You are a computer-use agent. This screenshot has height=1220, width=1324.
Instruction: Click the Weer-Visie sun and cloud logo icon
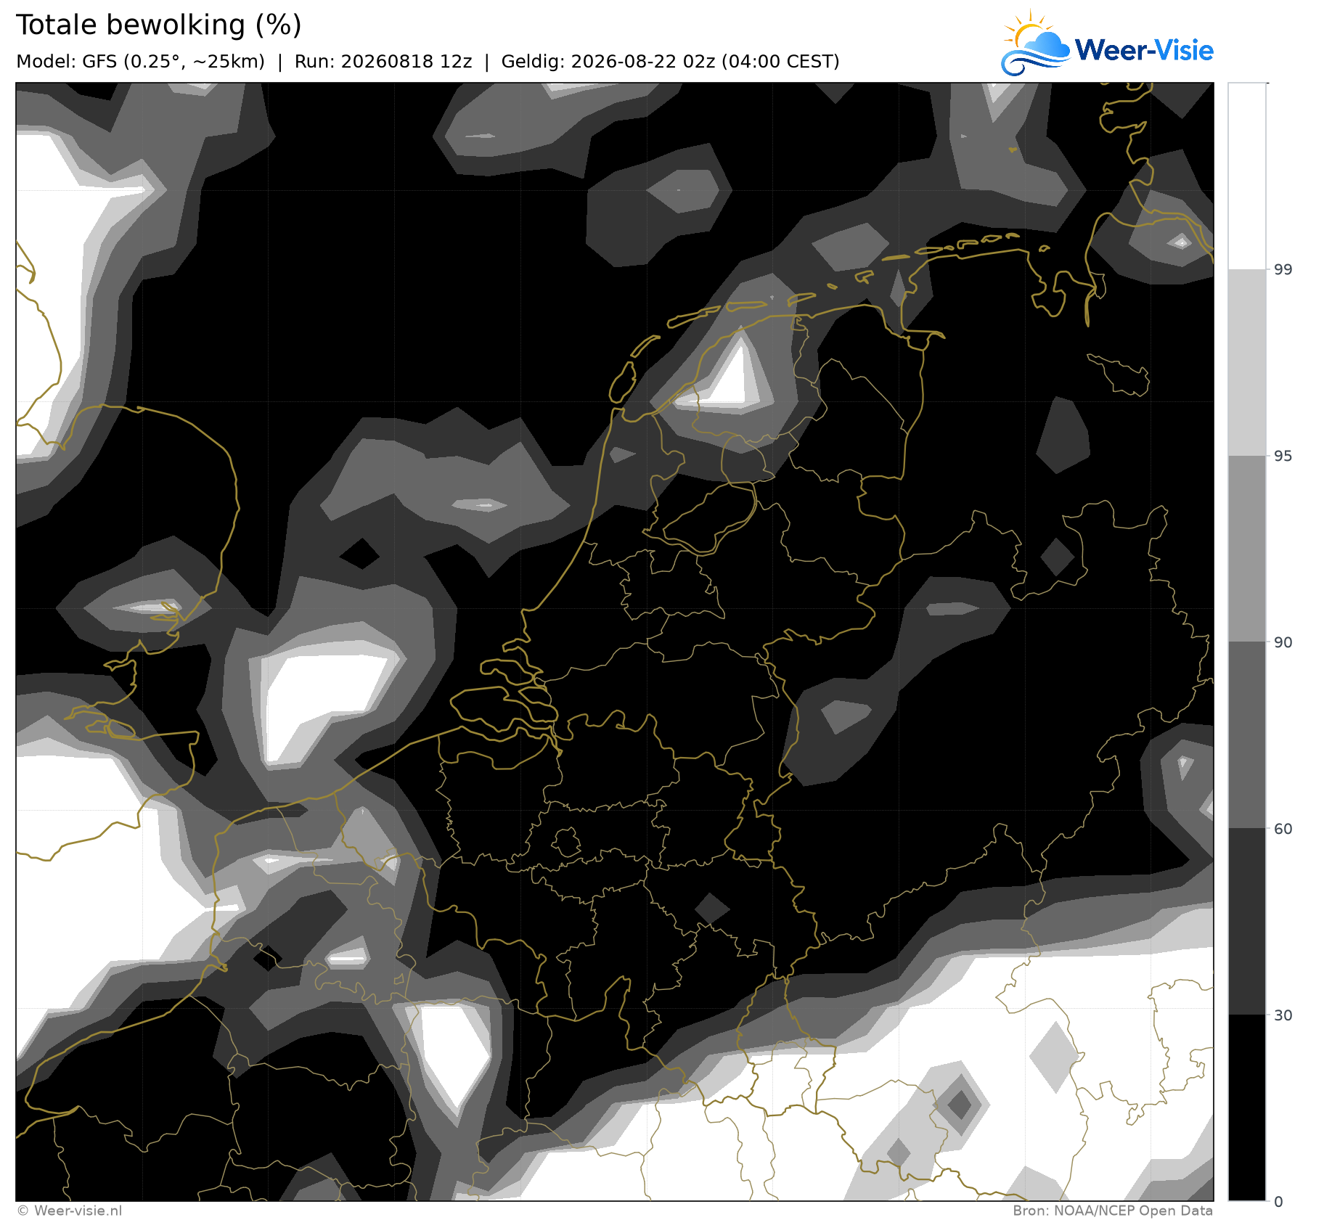pyautogui.click(x=1035, y=44)
